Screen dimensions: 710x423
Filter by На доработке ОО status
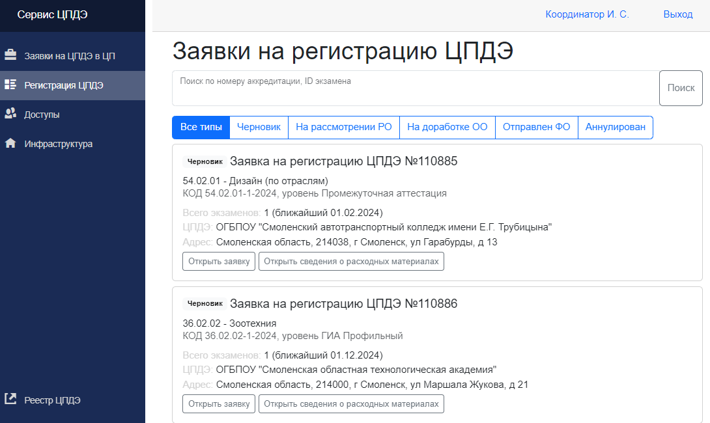tap(447, 128)
